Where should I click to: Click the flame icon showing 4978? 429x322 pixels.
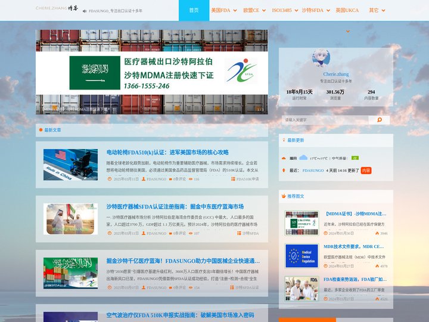(x=377, y=266)
